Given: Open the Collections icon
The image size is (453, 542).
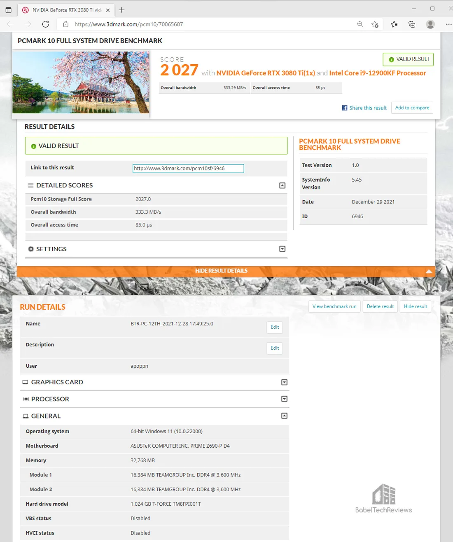Looking at the screenshot, I should point(412,24).
